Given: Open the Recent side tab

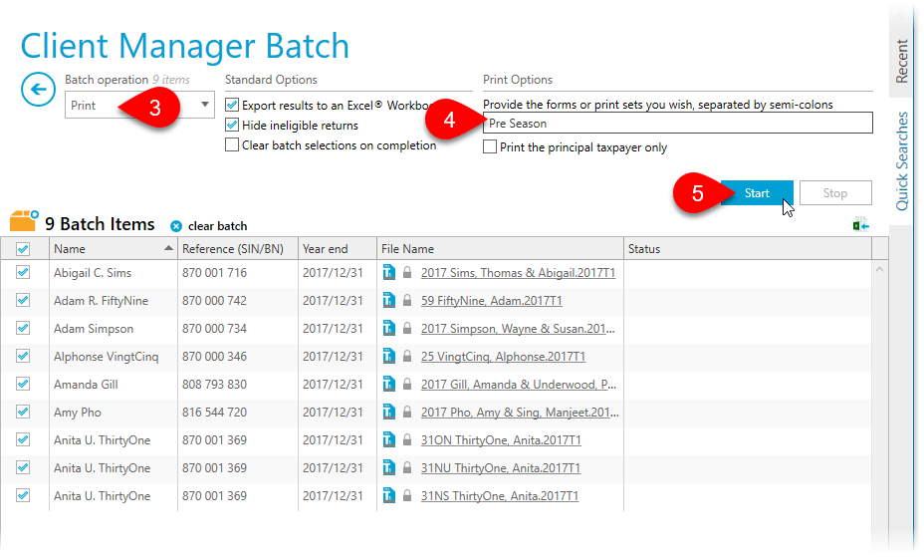Looking at the screenshot, I should [x=902, y=62].
